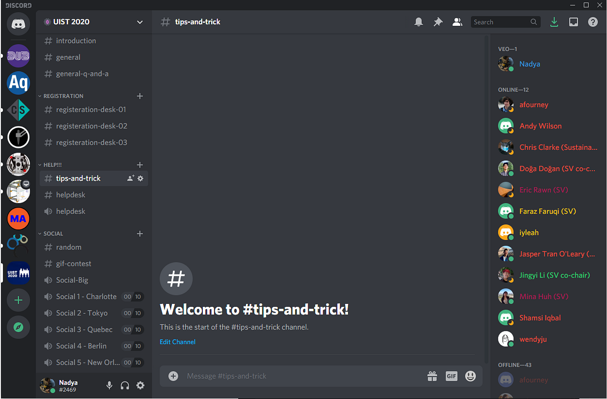This screenshot has height=399, width=607.
Task: Open Faraz Faruqi (SV) profile
Action: [x=548, y=211]
